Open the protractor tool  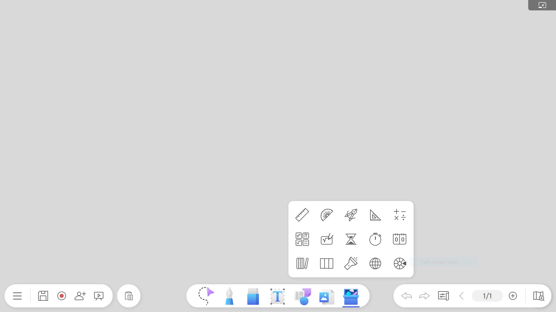click(326, 215)
